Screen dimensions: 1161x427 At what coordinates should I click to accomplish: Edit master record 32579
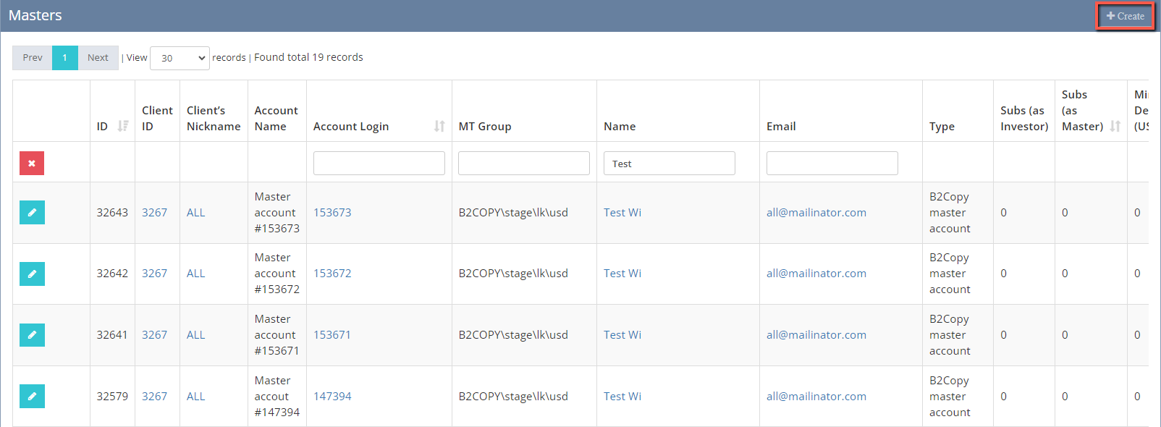(32, 396)
